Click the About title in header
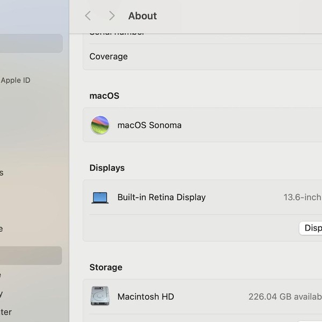322x322 pixels. click(x=143, y=16)
